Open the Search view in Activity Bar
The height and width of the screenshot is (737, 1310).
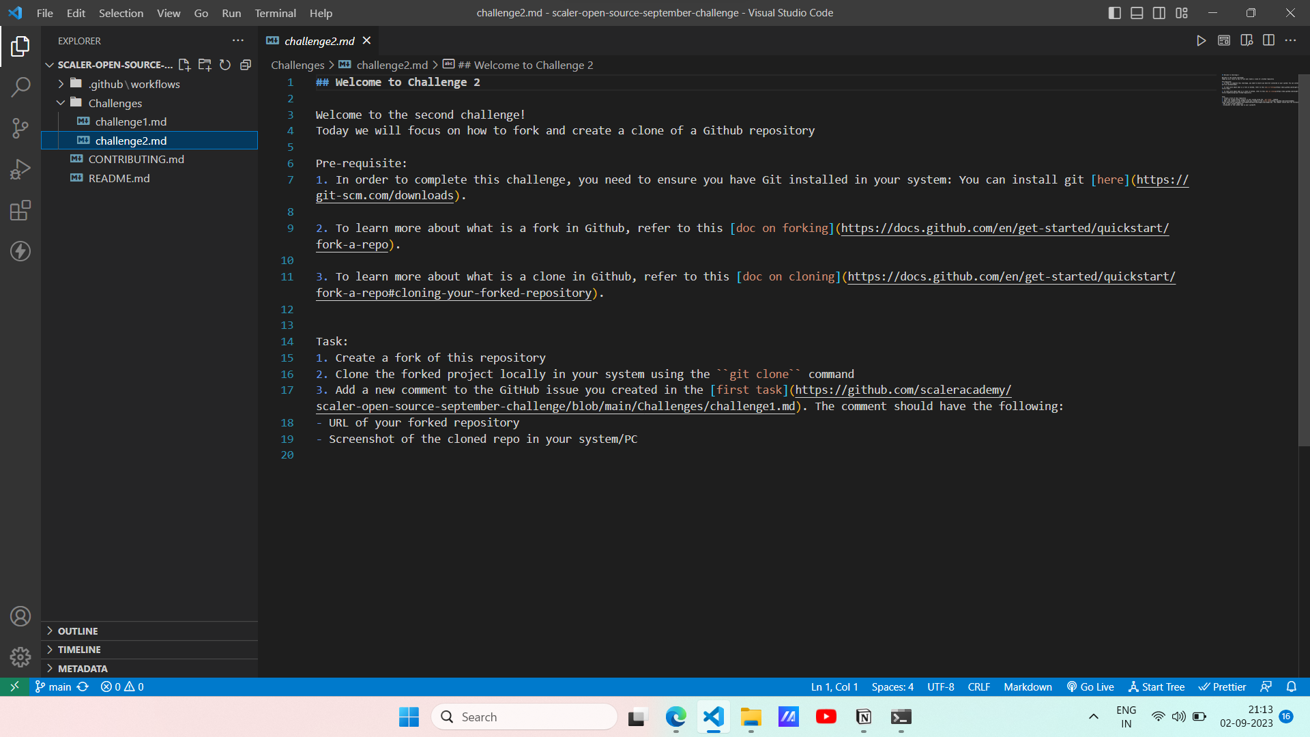[20, 87]
